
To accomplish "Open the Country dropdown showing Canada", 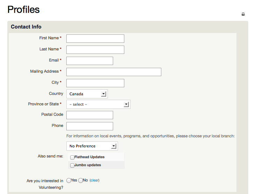I will coord(87,94).
